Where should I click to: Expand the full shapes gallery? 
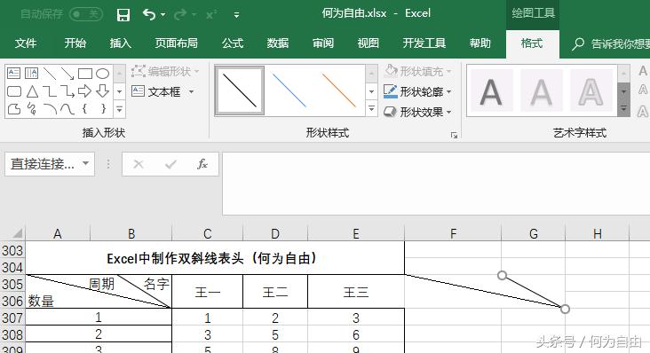coord(119,109)
